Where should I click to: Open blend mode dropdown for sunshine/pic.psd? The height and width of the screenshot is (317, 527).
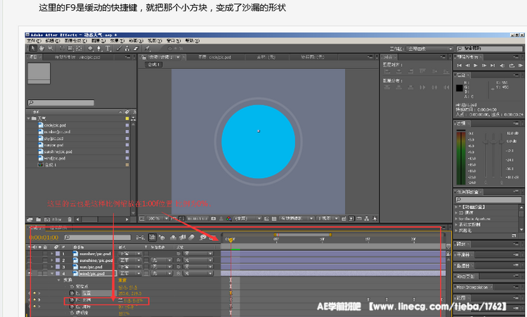point(130,260)
